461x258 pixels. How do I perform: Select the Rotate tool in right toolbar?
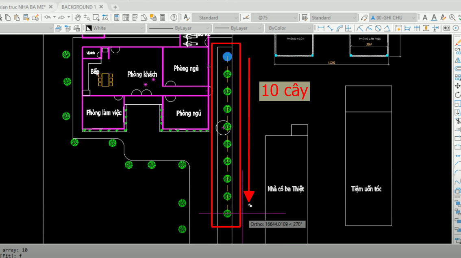[x=457, y=95]
